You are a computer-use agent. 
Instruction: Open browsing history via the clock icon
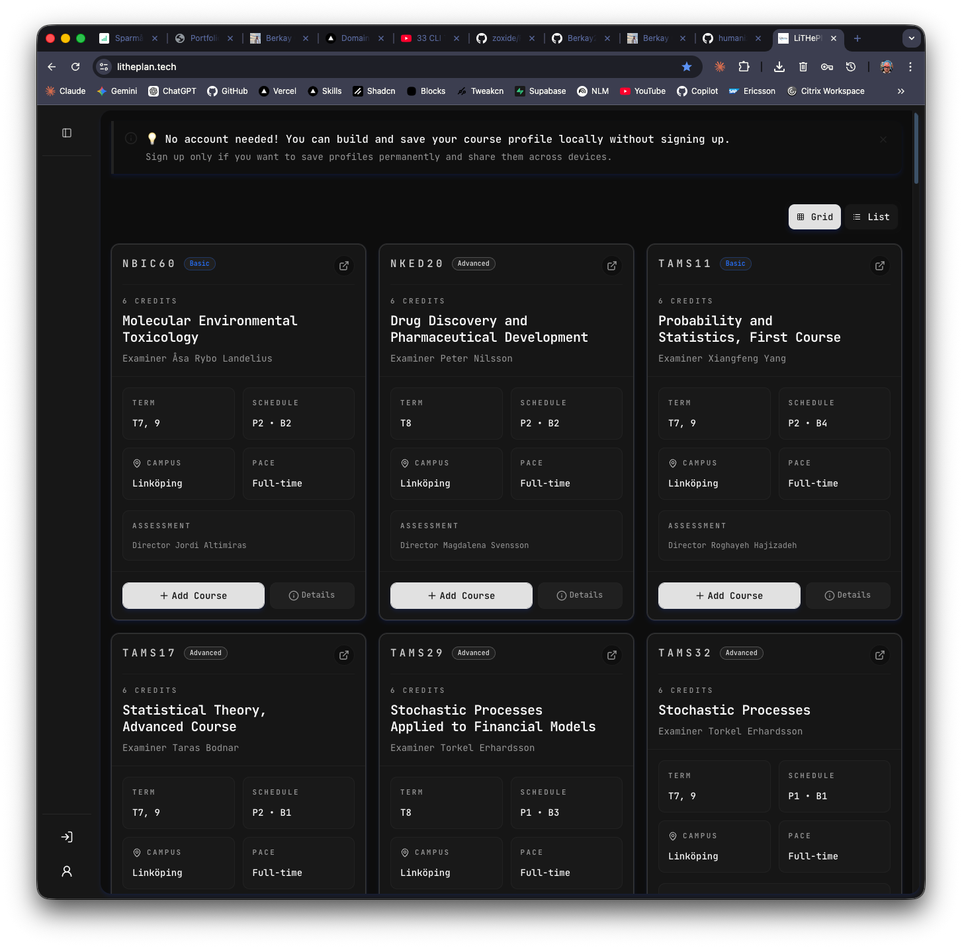click(850, 66)
